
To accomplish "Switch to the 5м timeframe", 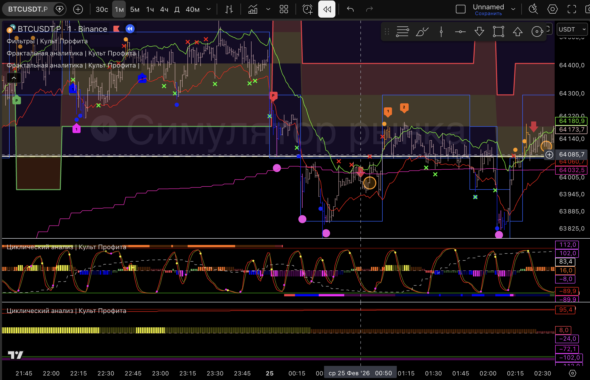I will click(135, 9).
